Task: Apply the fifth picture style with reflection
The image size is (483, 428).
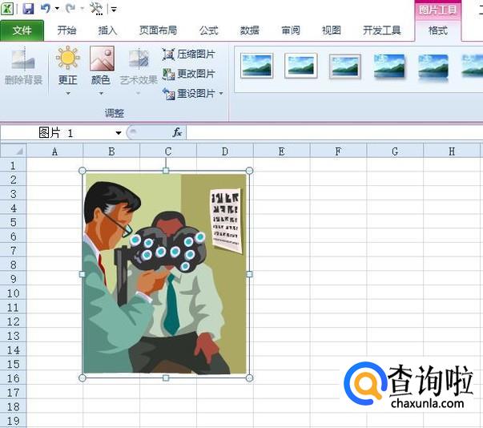Action: point(433,67)
